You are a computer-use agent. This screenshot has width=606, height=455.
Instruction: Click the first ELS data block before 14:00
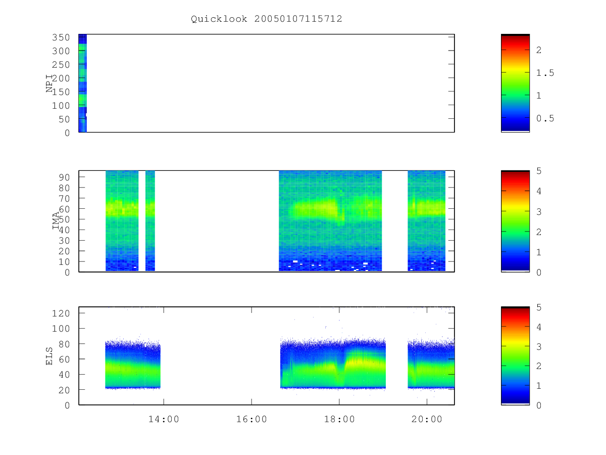133,364
